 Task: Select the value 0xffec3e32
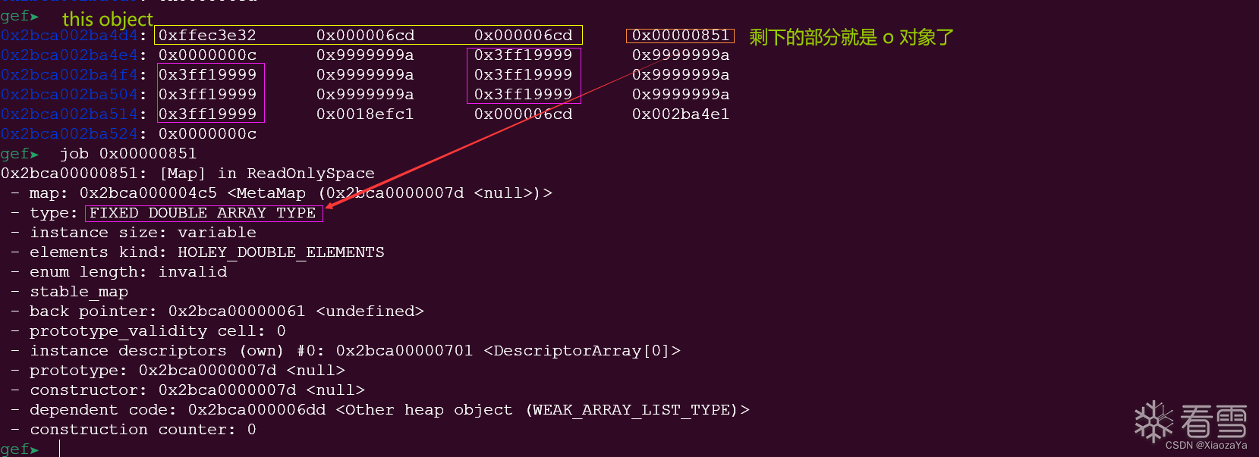tap(207, 35)
